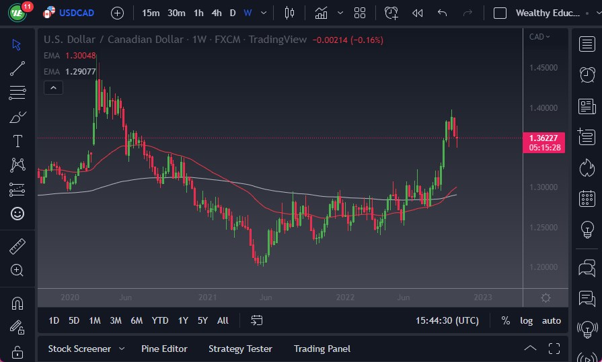Switch to the Strategy Tester tab

pyautogui.click(x=240, y=349)
